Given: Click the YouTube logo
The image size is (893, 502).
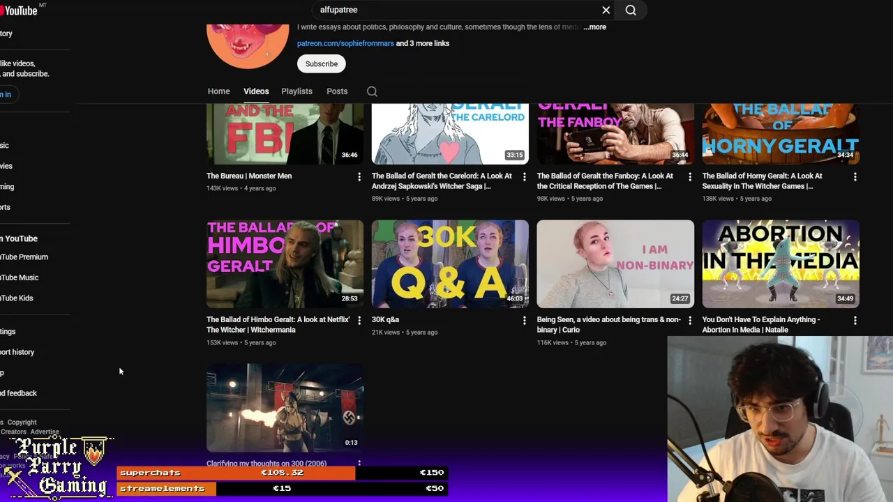Looking at the screenshot, I should click(19, 10).
